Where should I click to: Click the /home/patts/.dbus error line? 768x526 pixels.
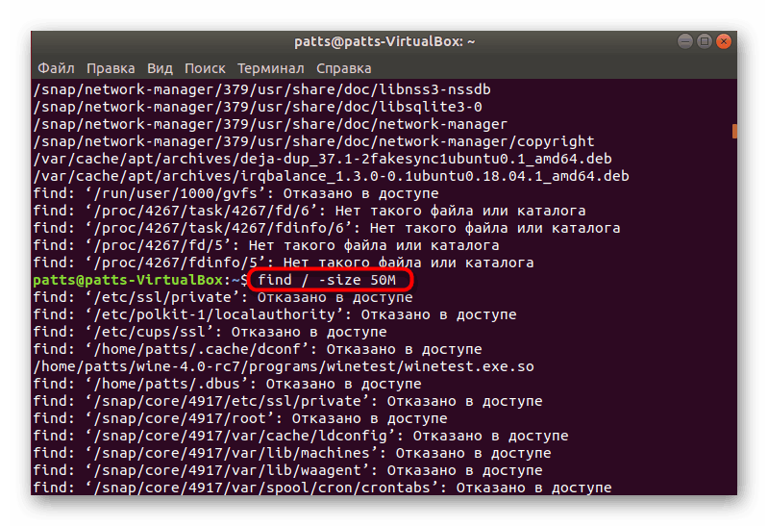point(227,384)
